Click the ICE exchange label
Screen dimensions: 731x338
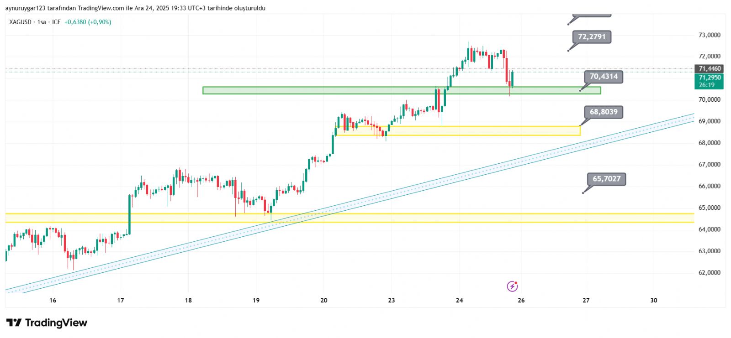point(56,22)
